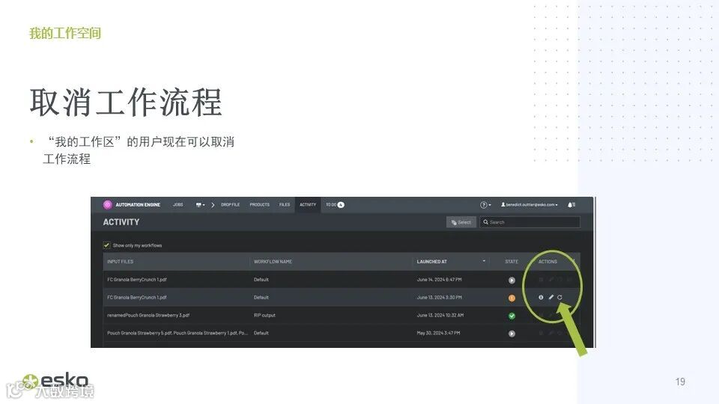Select the Activity tab

308,205
